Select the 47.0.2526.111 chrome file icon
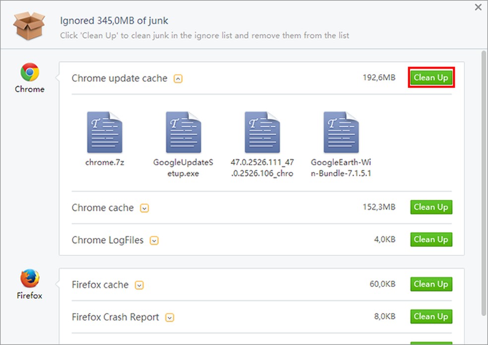This screenshot has width=488, height=345. [x=262, y=132]
